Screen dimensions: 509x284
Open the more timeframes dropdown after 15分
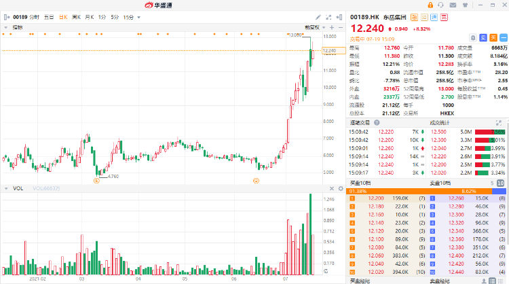[x=139, y=17]
